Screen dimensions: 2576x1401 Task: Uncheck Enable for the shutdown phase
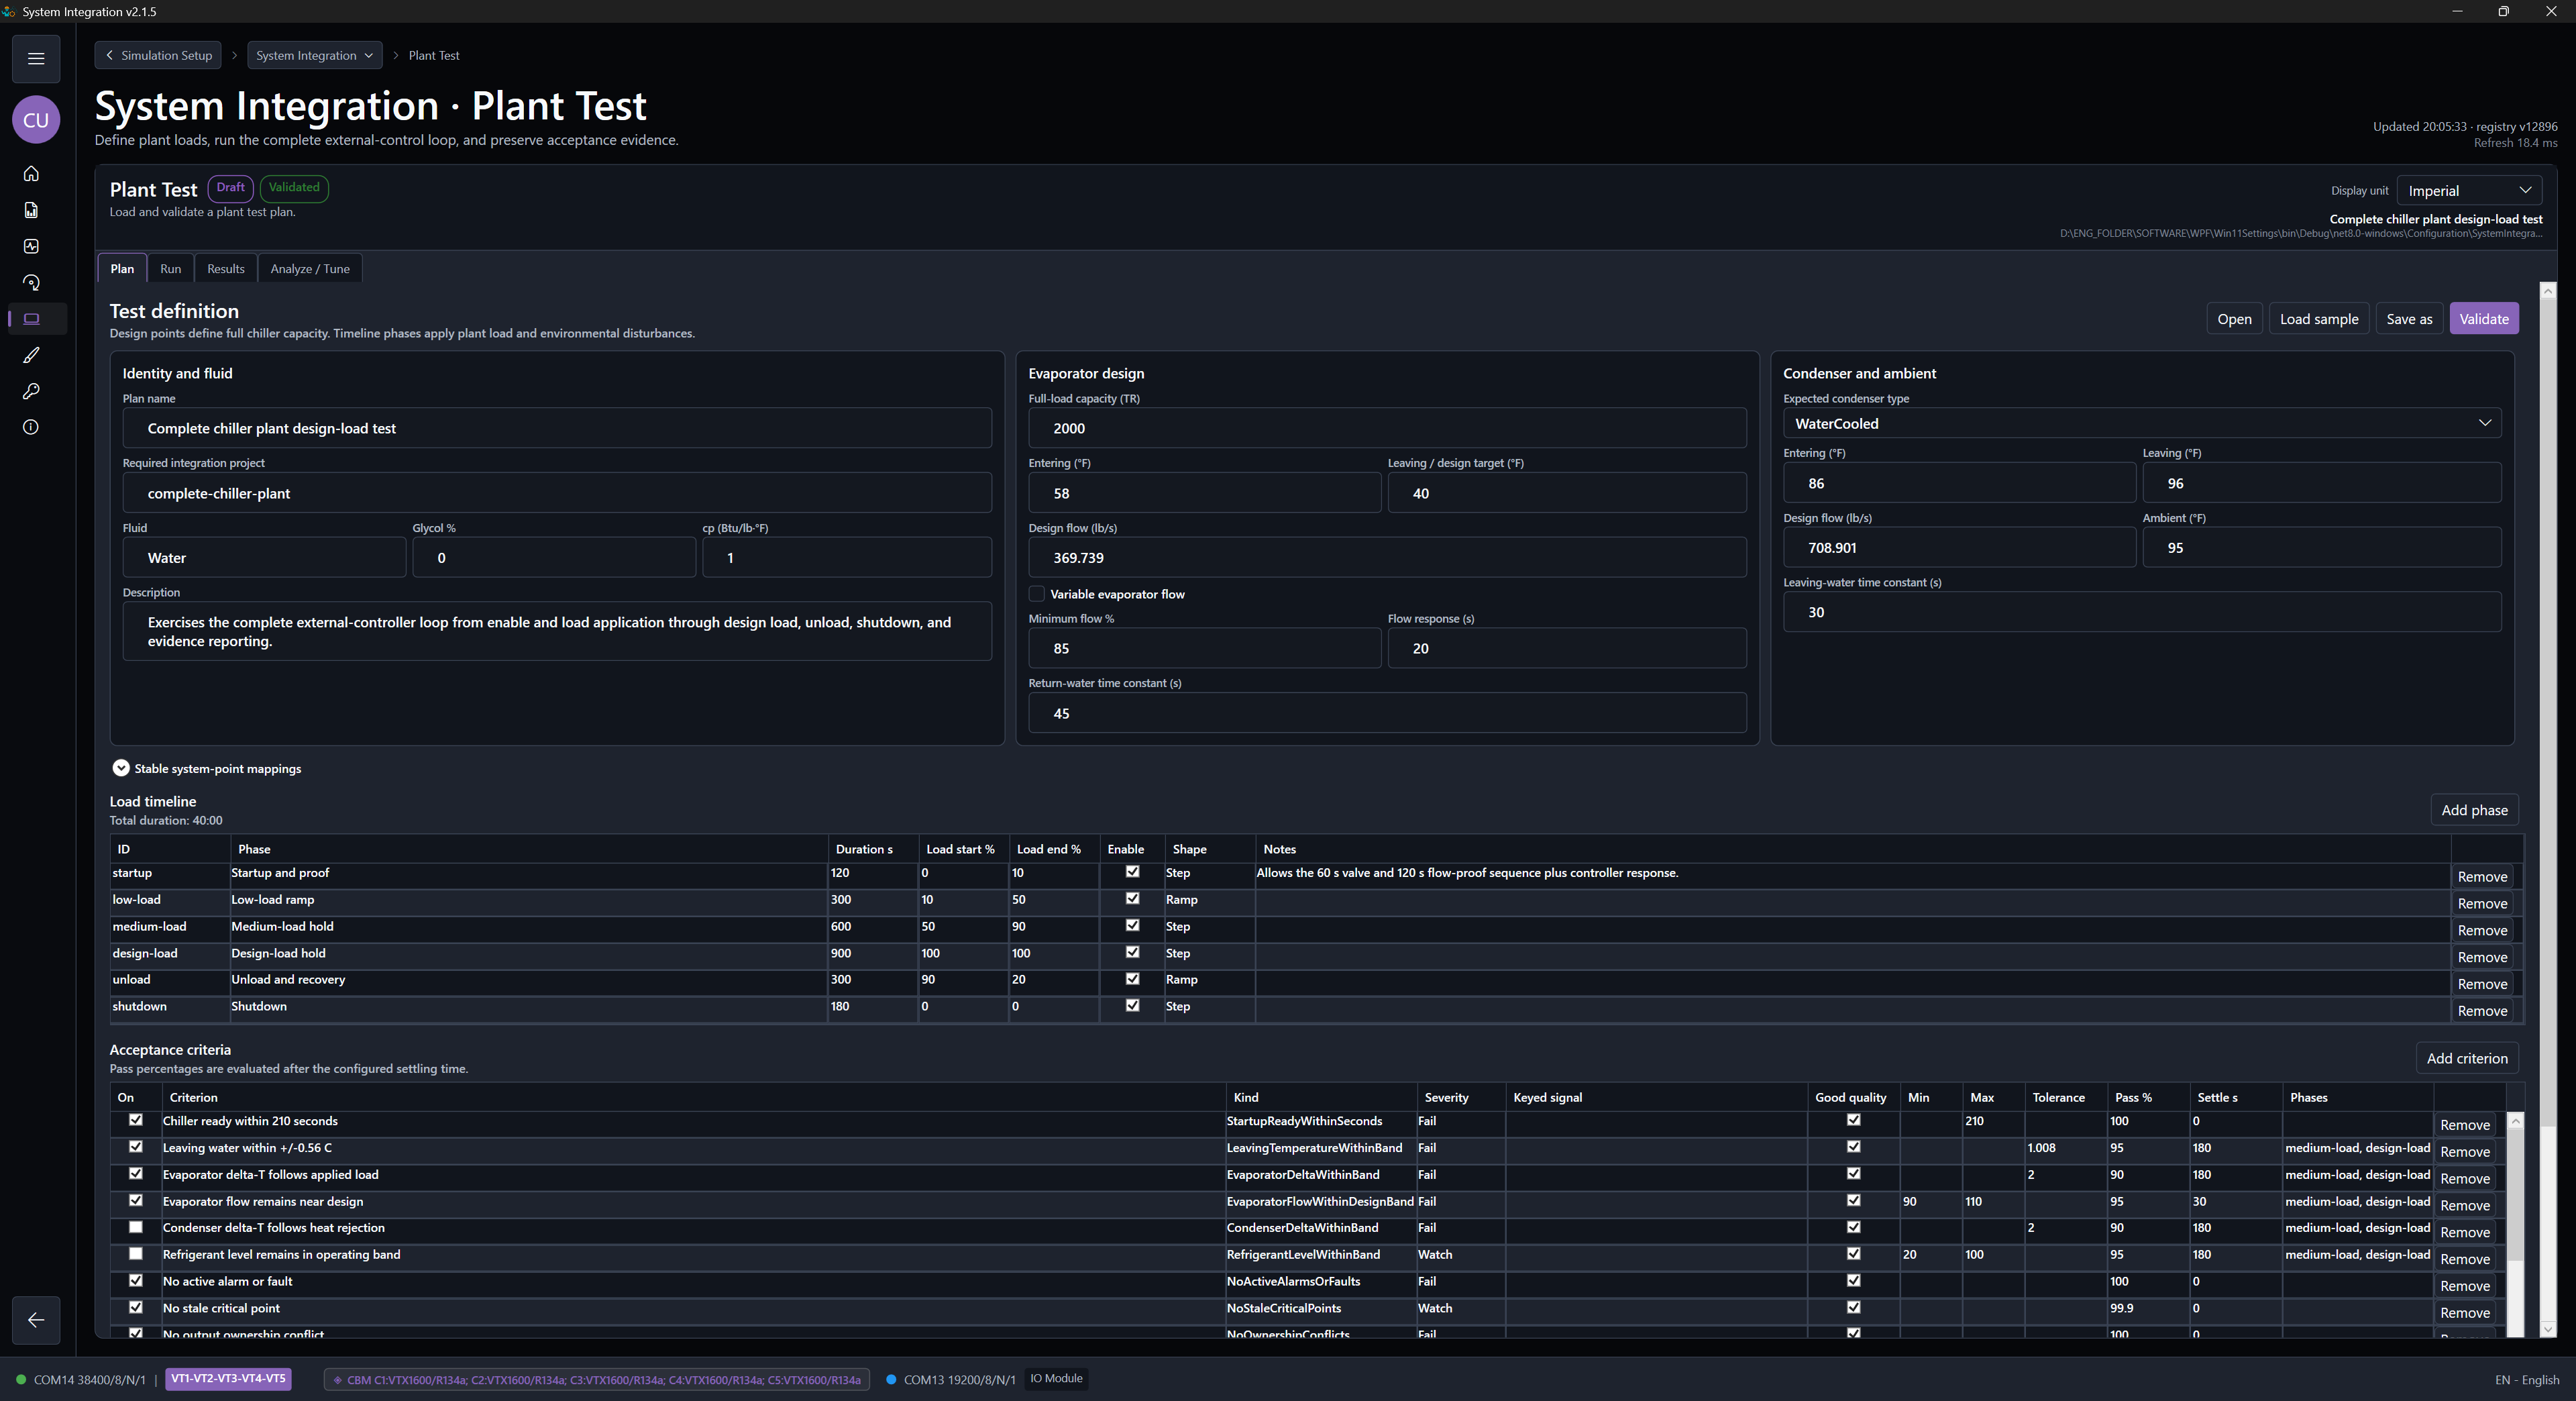[1132, 1006]
